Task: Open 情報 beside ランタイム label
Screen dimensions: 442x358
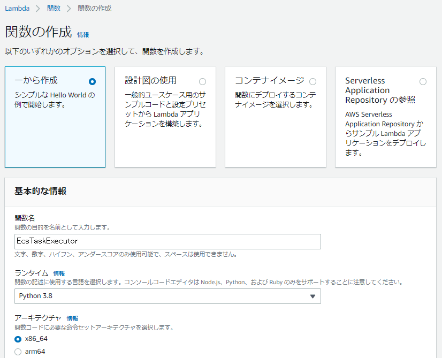Action: point(59,273)
